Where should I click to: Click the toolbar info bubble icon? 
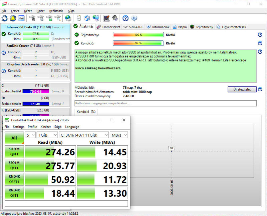click(134, 18)
